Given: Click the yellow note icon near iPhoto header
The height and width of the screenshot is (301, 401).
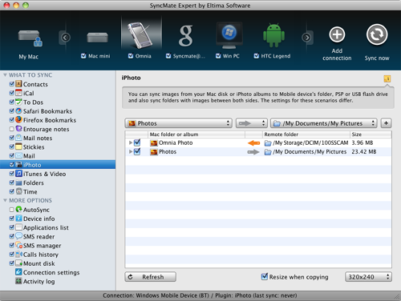Looking at the screenshot, I should [387, 78].
